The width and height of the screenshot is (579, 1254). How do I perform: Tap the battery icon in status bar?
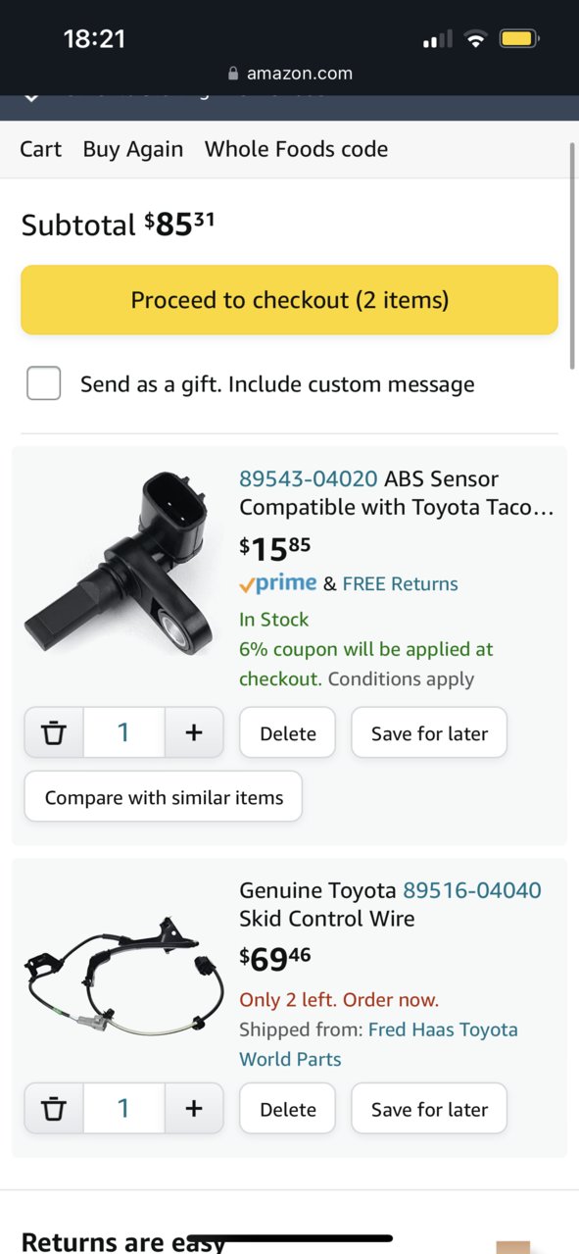[x=519, y=39]
